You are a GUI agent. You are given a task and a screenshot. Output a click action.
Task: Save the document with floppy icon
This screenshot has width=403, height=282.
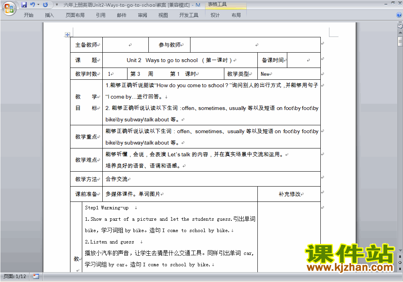[x=24, y=5]
